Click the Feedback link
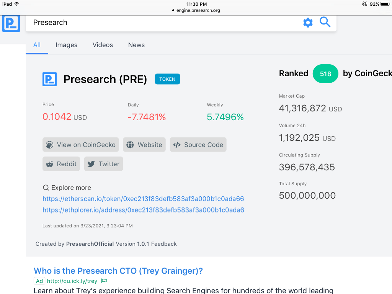392x294 pixels. click(164, 244)
